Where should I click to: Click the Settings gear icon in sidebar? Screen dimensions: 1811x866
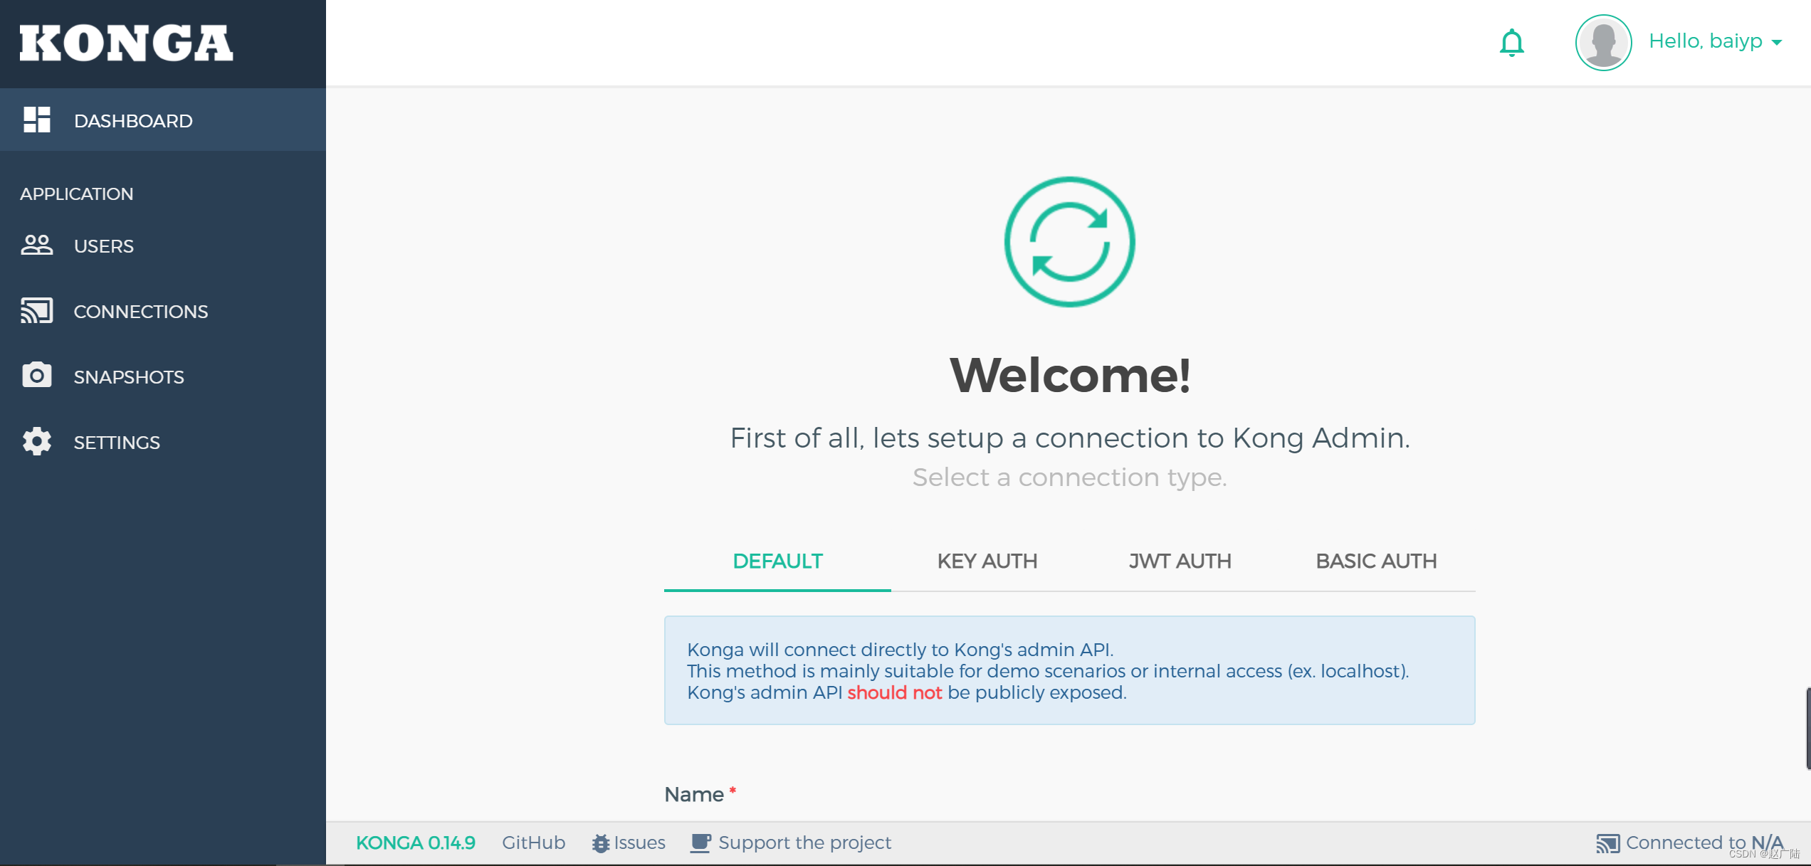[35, 442]
